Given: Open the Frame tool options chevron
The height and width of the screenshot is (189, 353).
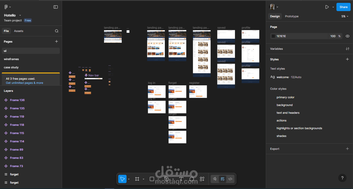Looking at the screenshot, I should (x=143, y=179).
